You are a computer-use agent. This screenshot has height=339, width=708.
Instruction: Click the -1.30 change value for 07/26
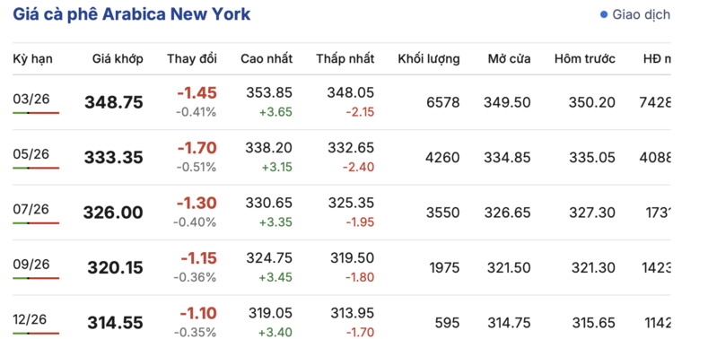point(197,203)
